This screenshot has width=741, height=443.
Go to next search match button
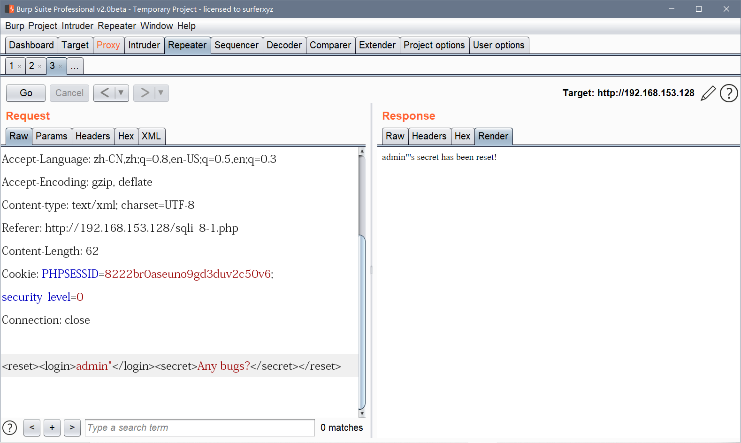(72, 428)
